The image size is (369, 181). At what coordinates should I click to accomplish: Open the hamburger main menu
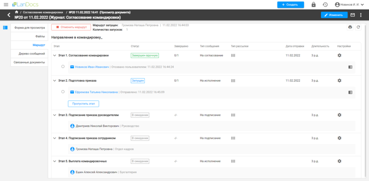click(6, 4)
